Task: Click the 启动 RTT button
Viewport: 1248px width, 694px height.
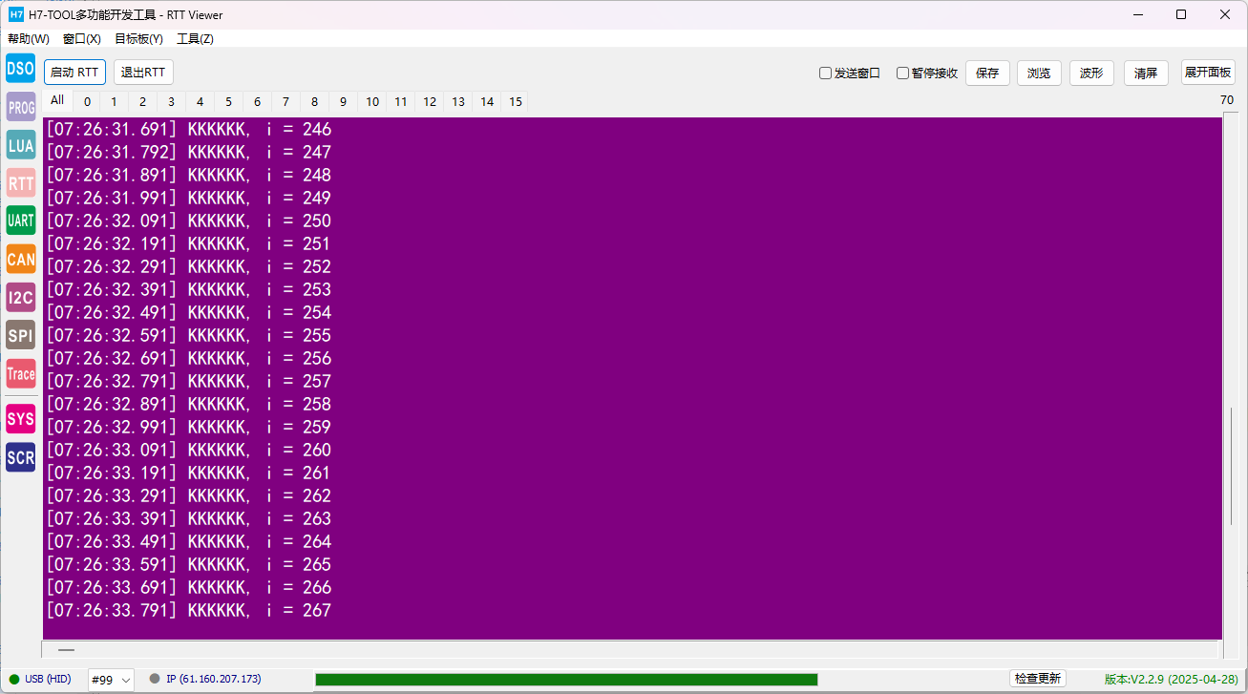Action: [x=74, y=73]
